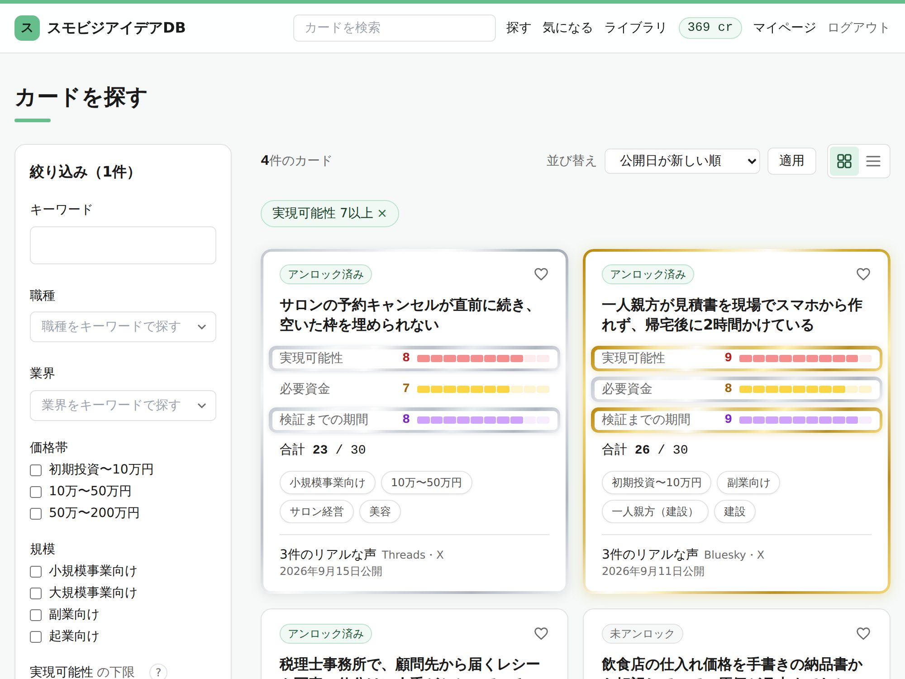This screenshot has width=905, height=679.
Task: Tick the 起業向け scale checkbox
Action: (x=36, y=636)
